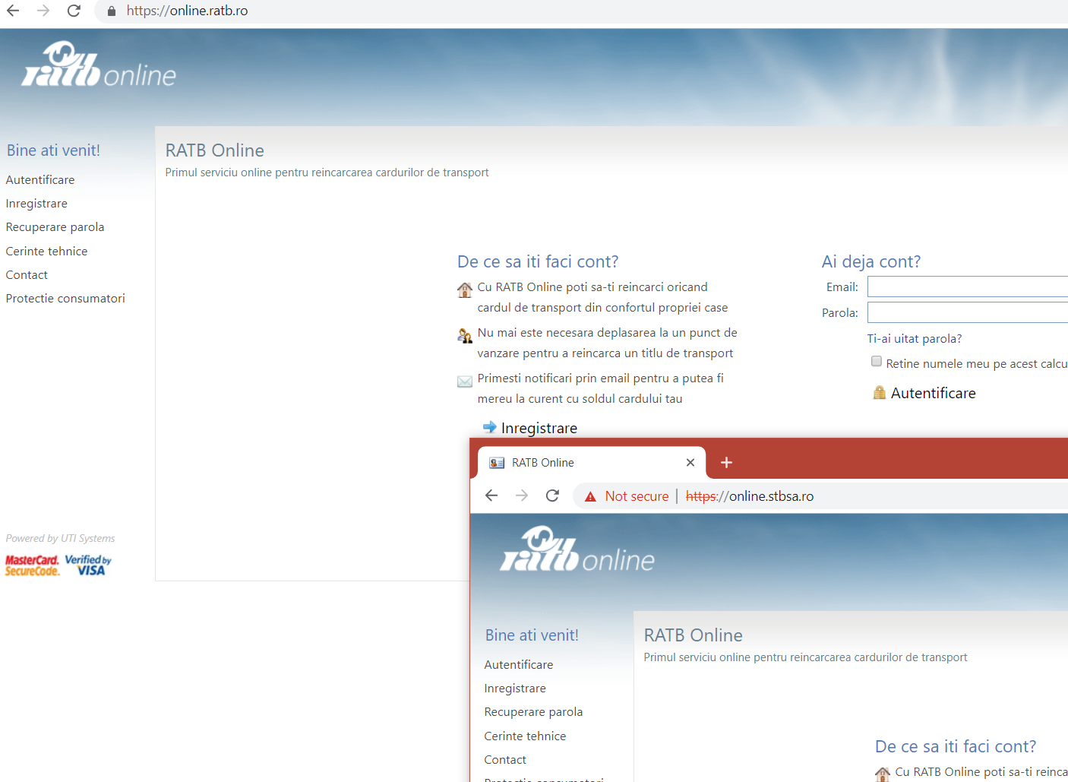Click the De ce sa iti faci cont? heading
This screenshot has height=782, width=1068.
click(x=538, y=262)
